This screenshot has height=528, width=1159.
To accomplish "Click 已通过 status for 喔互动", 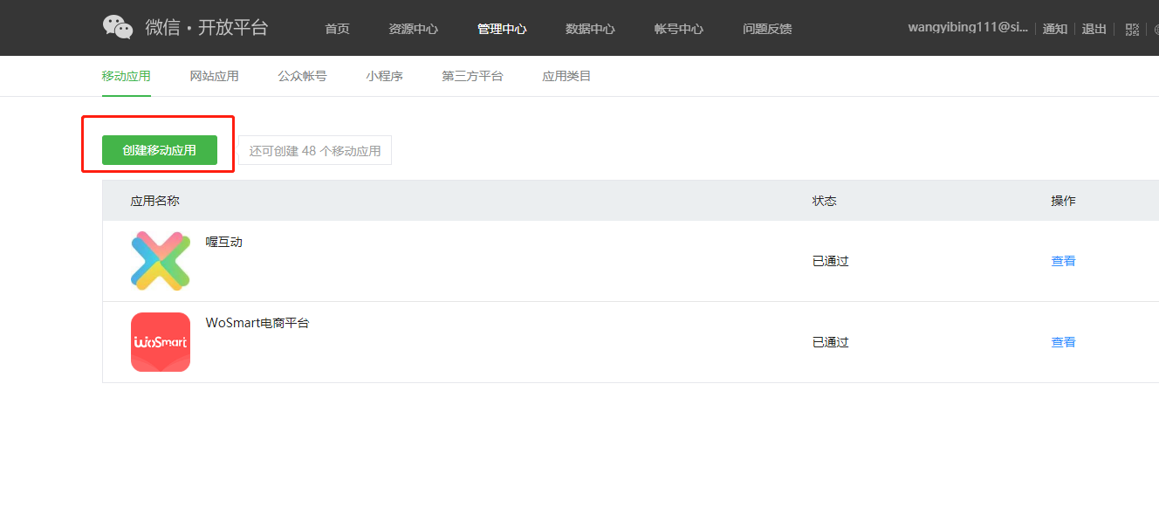I will tap(831, 261).
